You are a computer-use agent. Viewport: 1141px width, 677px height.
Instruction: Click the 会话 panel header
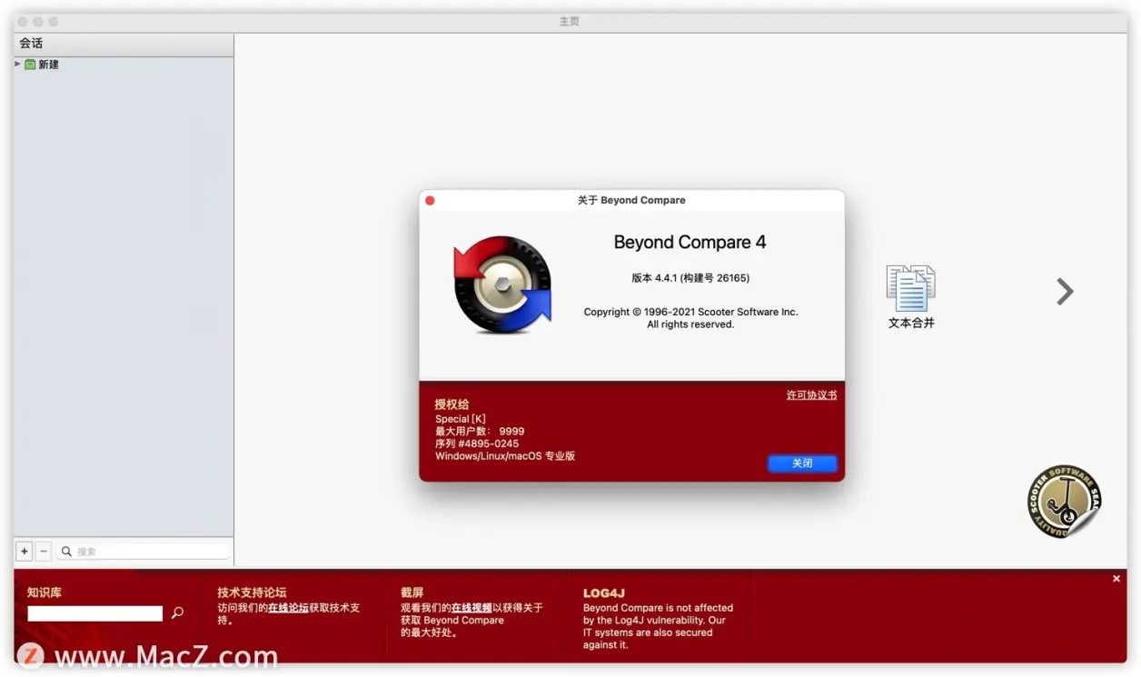[124, 44]
